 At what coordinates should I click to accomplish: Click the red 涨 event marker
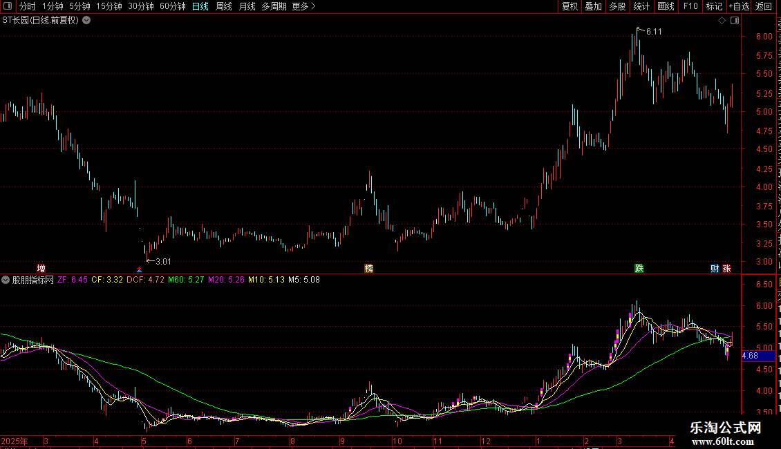click(726, 268)
